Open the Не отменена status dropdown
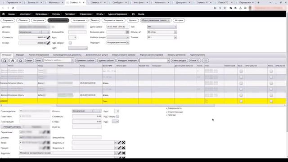 point(80,20)
